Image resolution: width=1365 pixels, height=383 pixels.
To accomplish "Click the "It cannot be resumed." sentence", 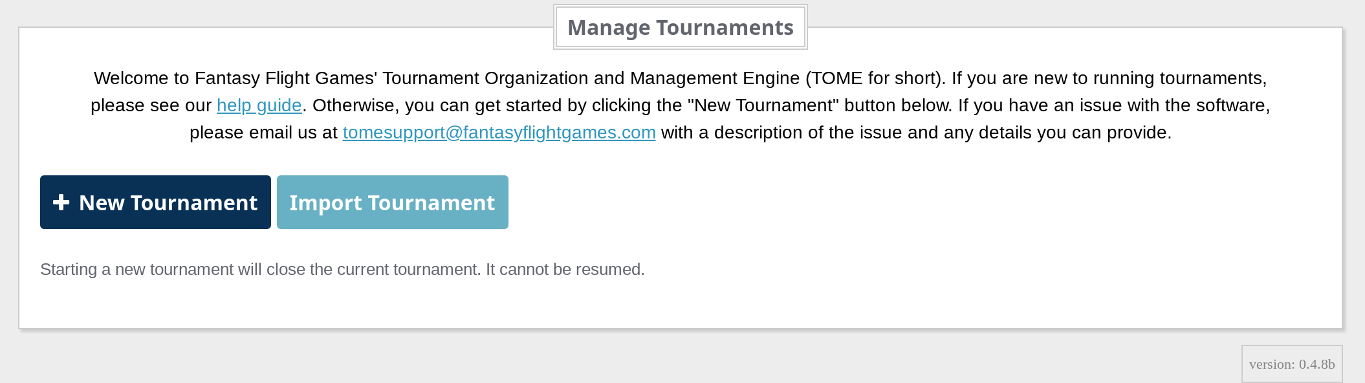I will [x=565, y=270].
